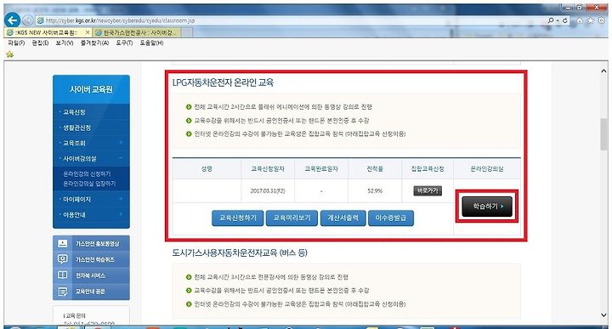612x329 pixels.
Task: Open the address bar search dropdown arrow
Action: point(558,20)
